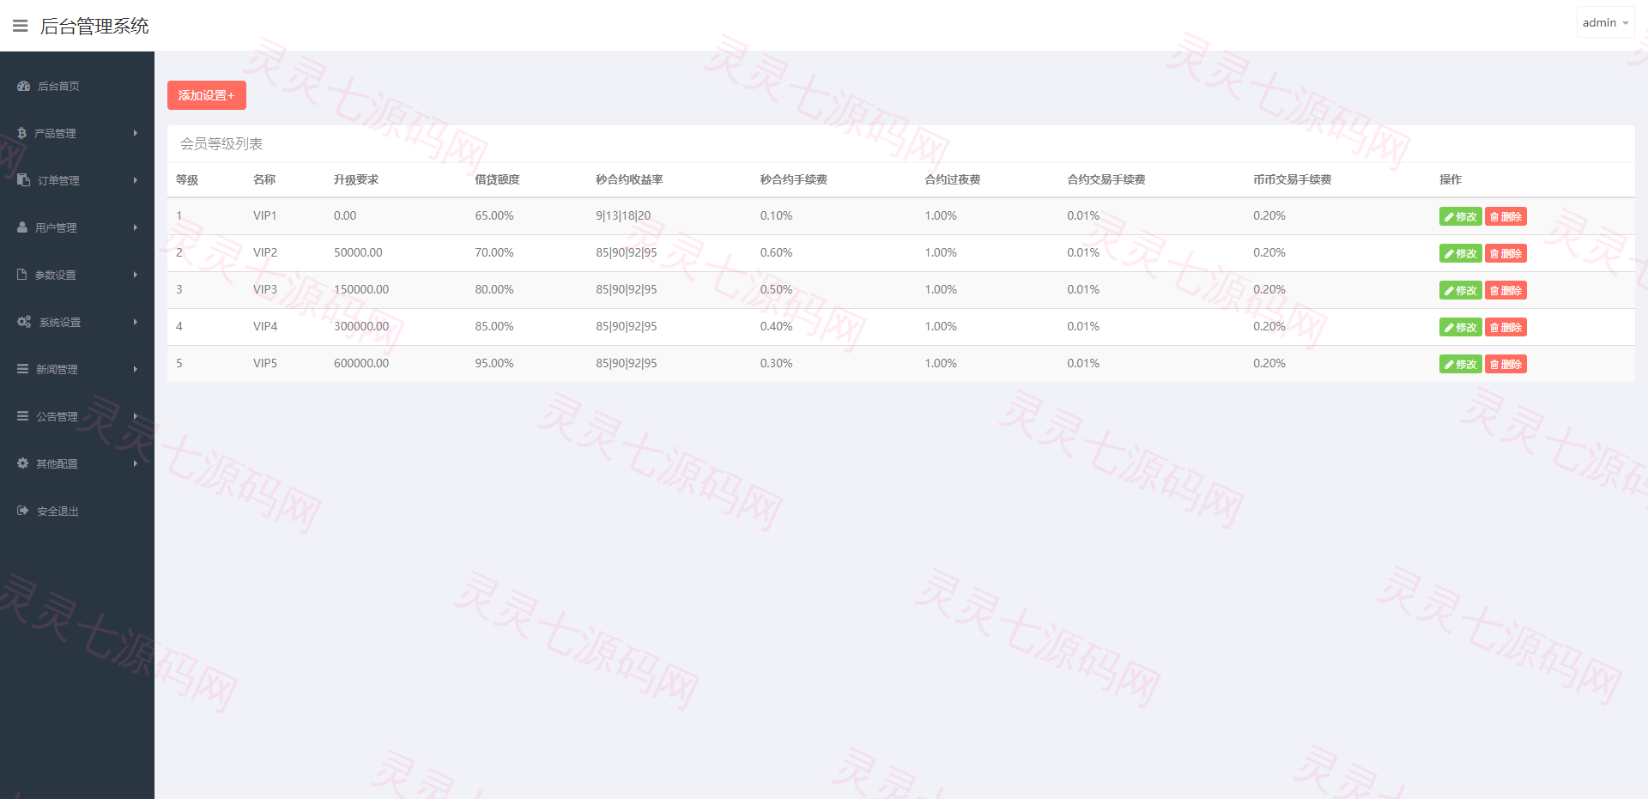Open the admin user dropdown
Image resolution: width=1648 pixels, height=799 pixels.
pos(1605,22)
